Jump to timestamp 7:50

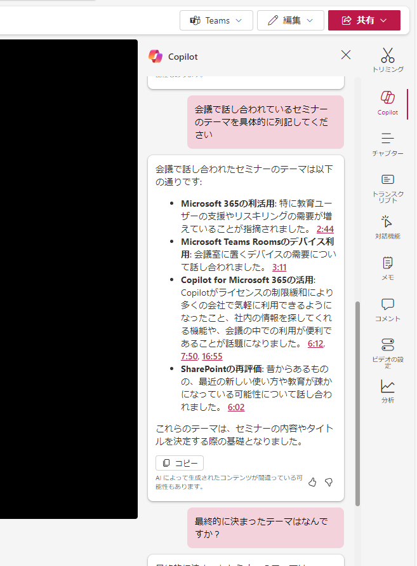pos(189,356)
